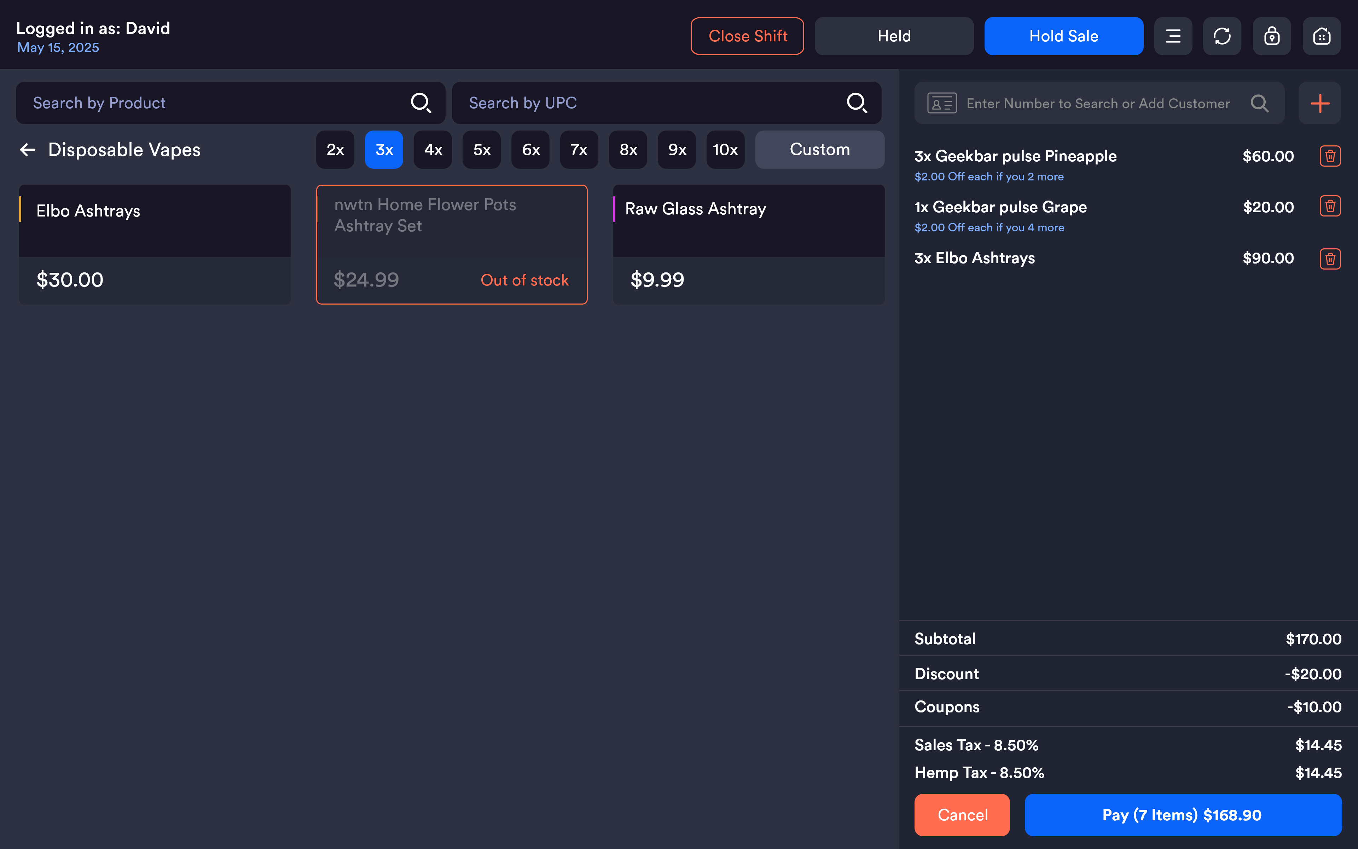Delete Geekbar pulse Pineapple from cart

1330,156
